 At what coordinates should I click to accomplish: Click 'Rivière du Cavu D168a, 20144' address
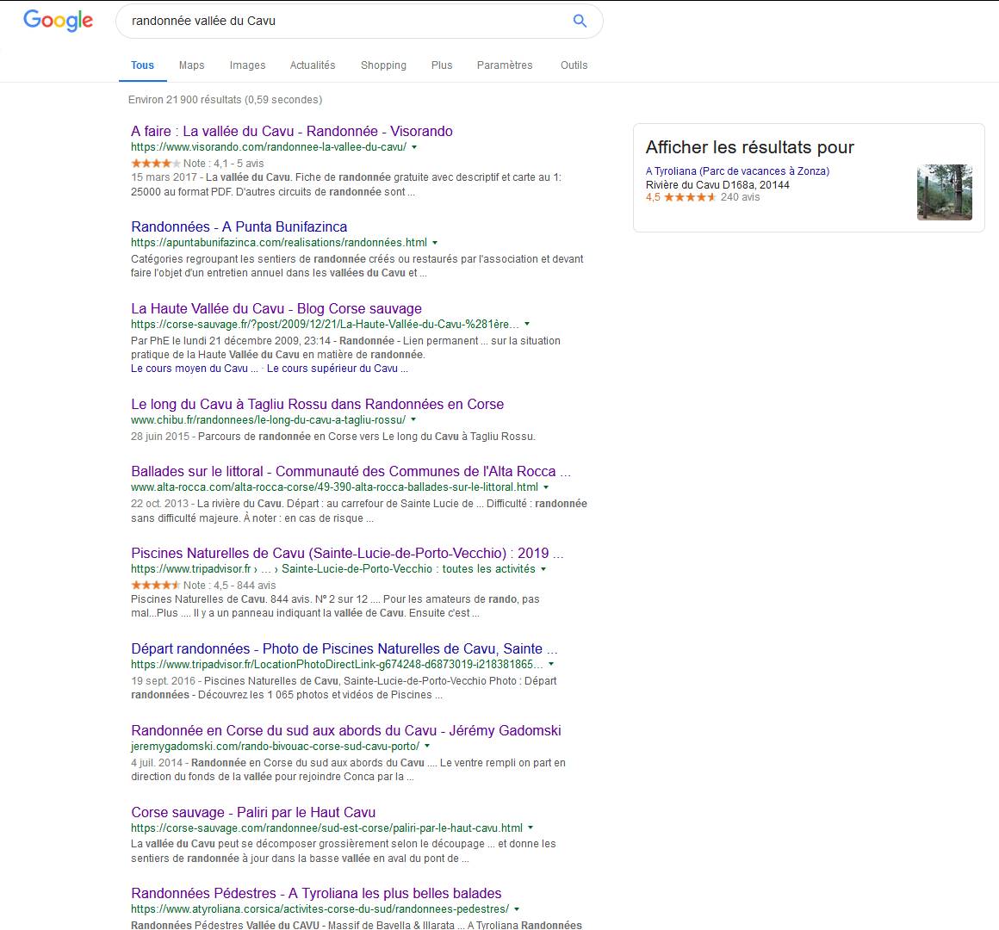(717, 185)
